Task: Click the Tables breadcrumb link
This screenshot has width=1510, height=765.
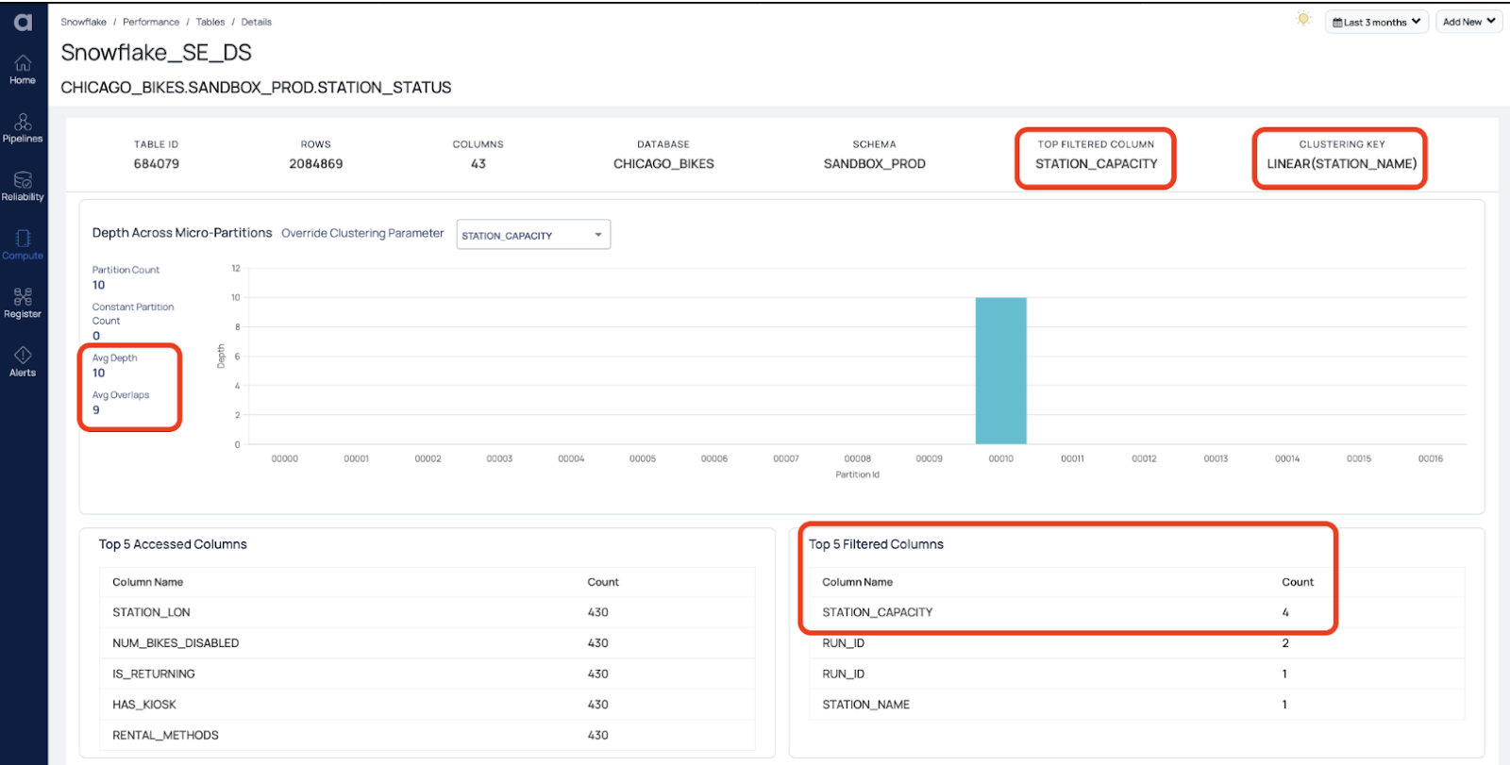Action: coord(210,22)
